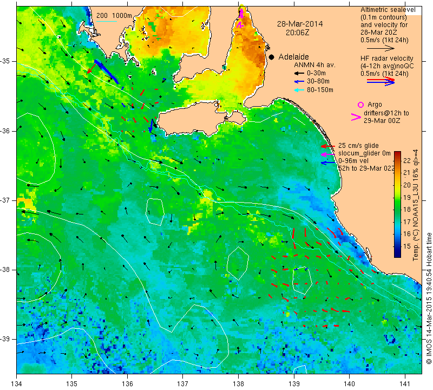Click the cyan 200 1000m depth contour line sample

coord(107,21)
